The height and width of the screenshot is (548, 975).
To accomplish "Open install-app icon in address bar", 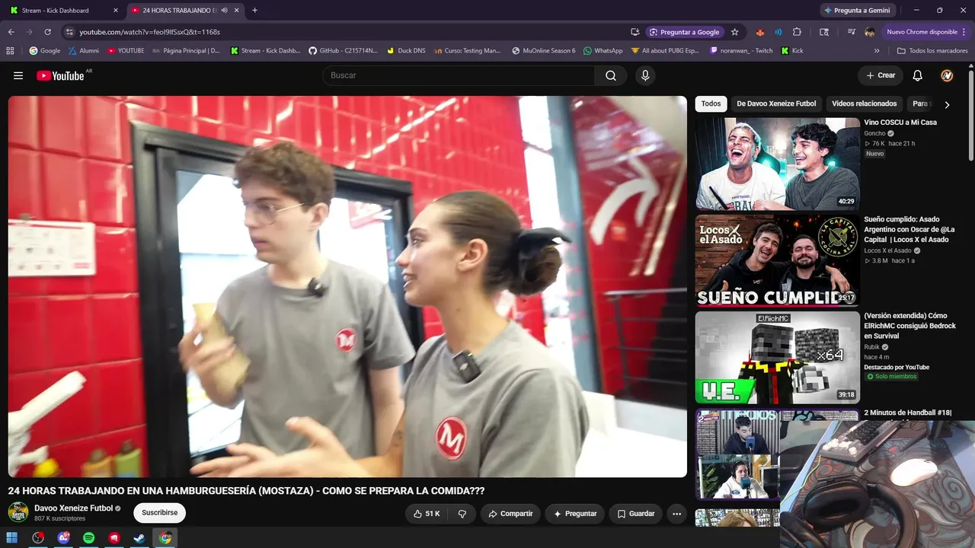I will click(635, 32).
